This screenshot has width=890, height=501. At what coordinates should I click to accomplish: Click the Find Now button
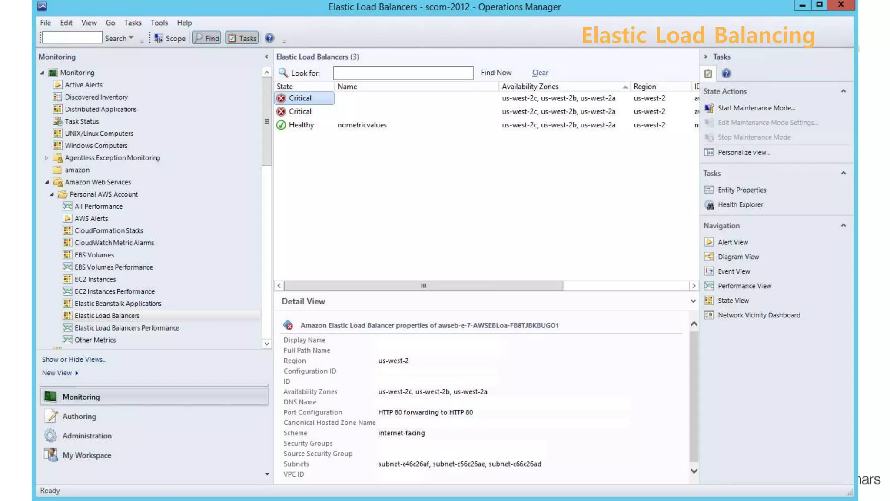[x=496, y=73]
